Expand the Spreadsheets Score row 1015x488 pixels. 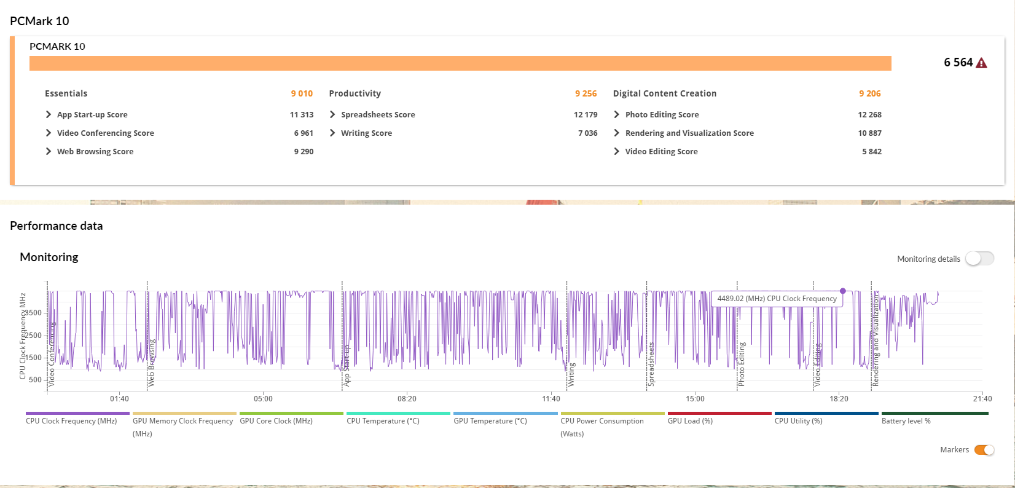[332, 114]
